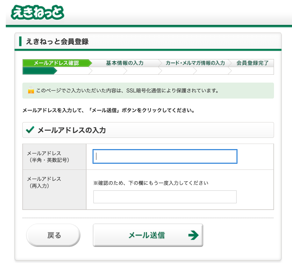Click the padlock icon in SSL notice
292x264 pixels.
[x=31, y=90]
